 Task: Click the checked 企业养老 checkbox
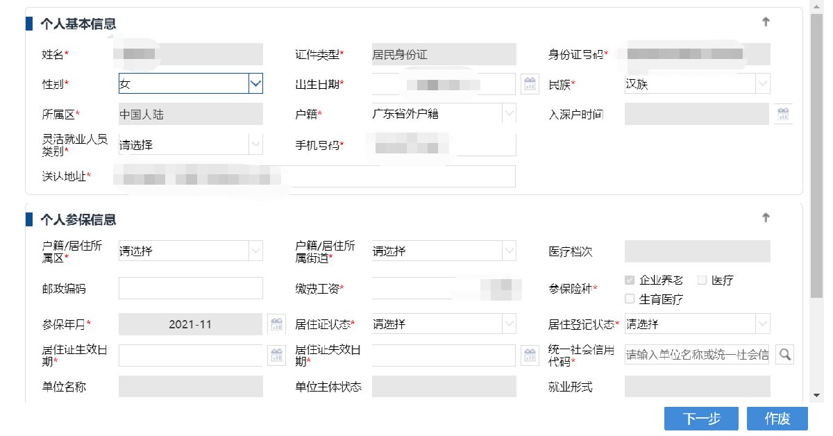point(629,280)
